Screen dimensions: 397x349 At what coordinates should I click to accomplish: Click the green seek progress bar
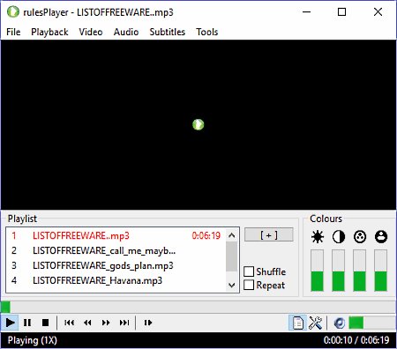point(198,308)
